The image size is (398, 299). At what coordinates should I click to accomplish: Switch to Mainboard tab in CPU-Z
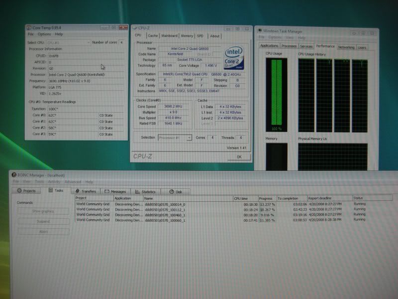click(x=169, y=36)
